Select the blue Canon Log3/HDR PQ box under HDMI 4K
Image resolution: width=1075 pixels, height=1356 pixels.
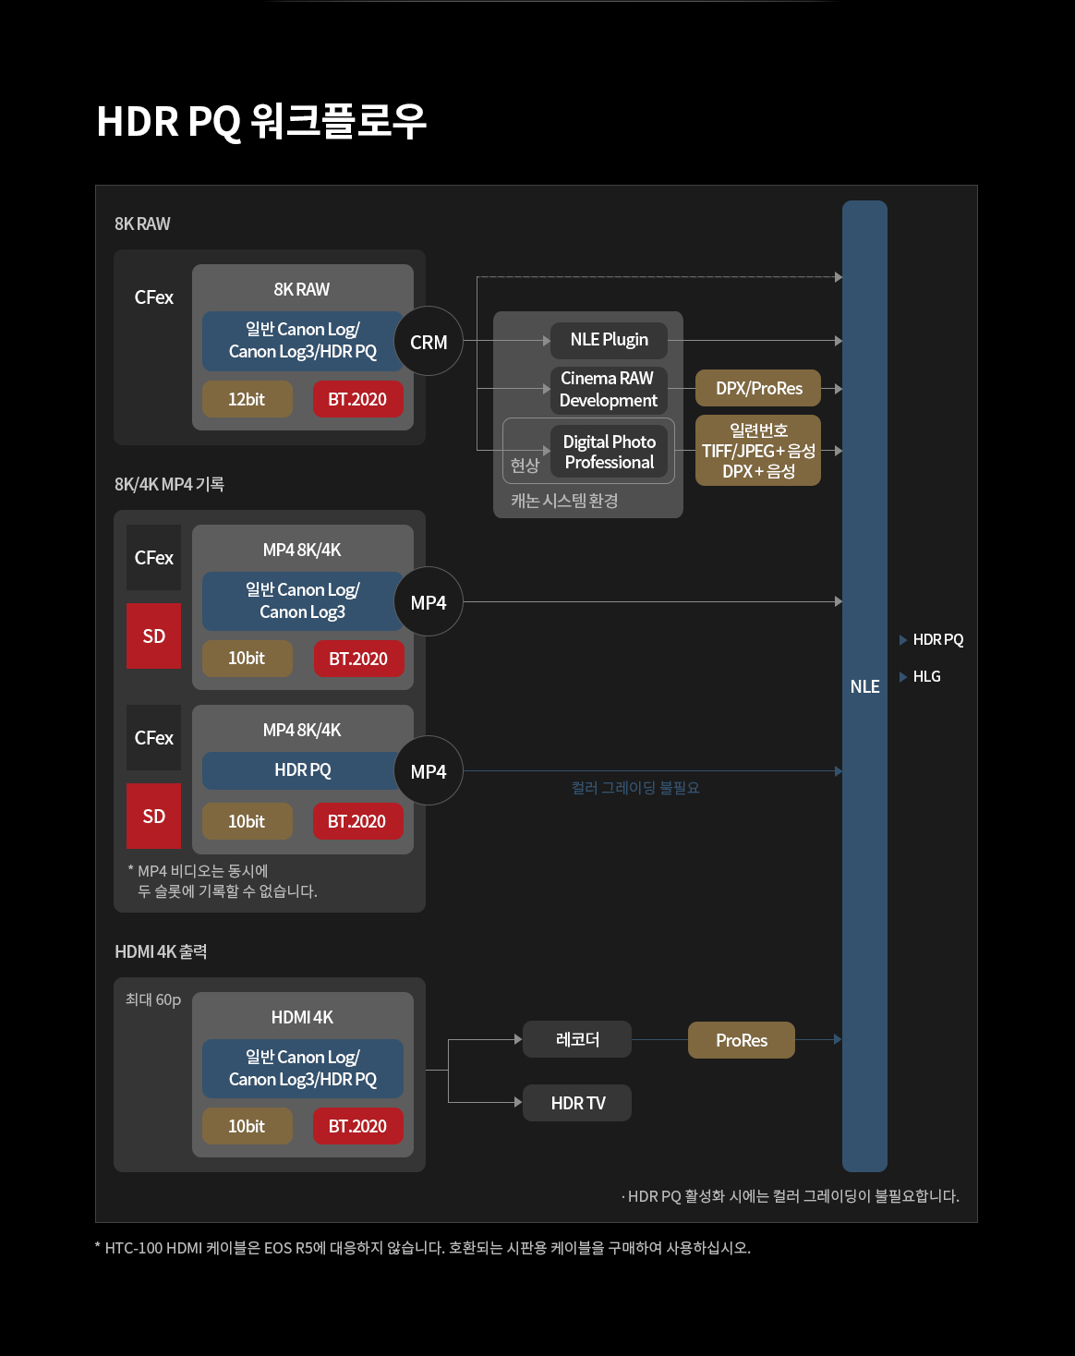point(303,1069)
